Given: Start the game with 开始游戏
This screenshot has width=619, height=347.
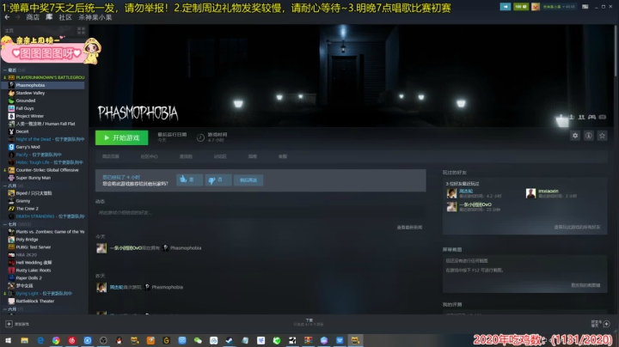Looking at the screenshot, I should 121,137.
